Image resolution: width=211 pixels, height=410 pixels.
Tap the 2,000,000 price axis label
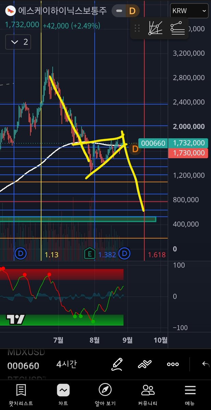click(x=189, y=126)
